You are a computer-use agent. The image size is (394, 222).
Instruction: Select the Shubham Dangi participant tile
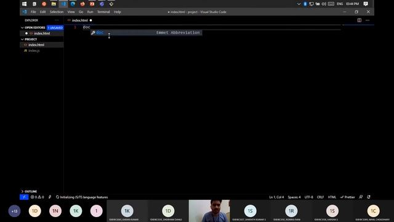click(168, 211)
